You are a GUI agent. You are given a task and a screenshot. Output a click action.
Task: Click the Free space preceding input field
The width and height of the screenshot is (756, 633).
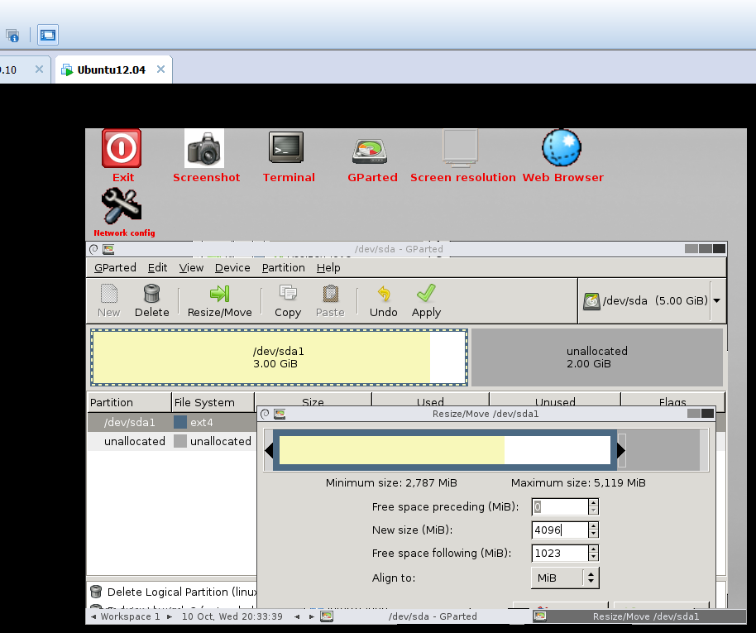[558, 506]
